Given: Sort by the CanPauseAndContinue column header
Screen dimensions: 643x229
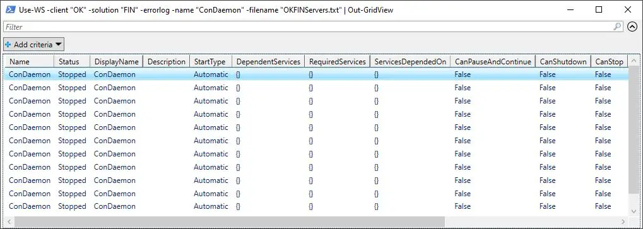Looking at the screenshot, I should click(x=493, y=61).
